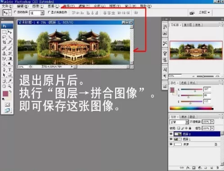Screen dimensions: 224x171
Task: Open the Tool Presets dock icon
Action: (x=165, y=44)
